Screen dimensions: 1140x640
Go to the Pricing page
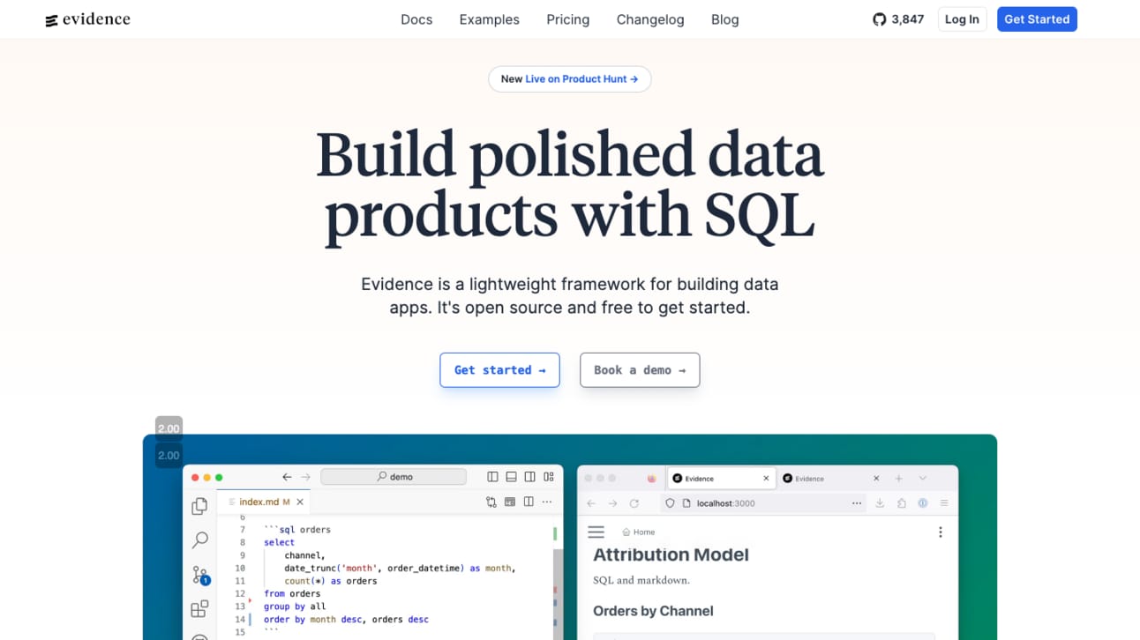(568, 19)
